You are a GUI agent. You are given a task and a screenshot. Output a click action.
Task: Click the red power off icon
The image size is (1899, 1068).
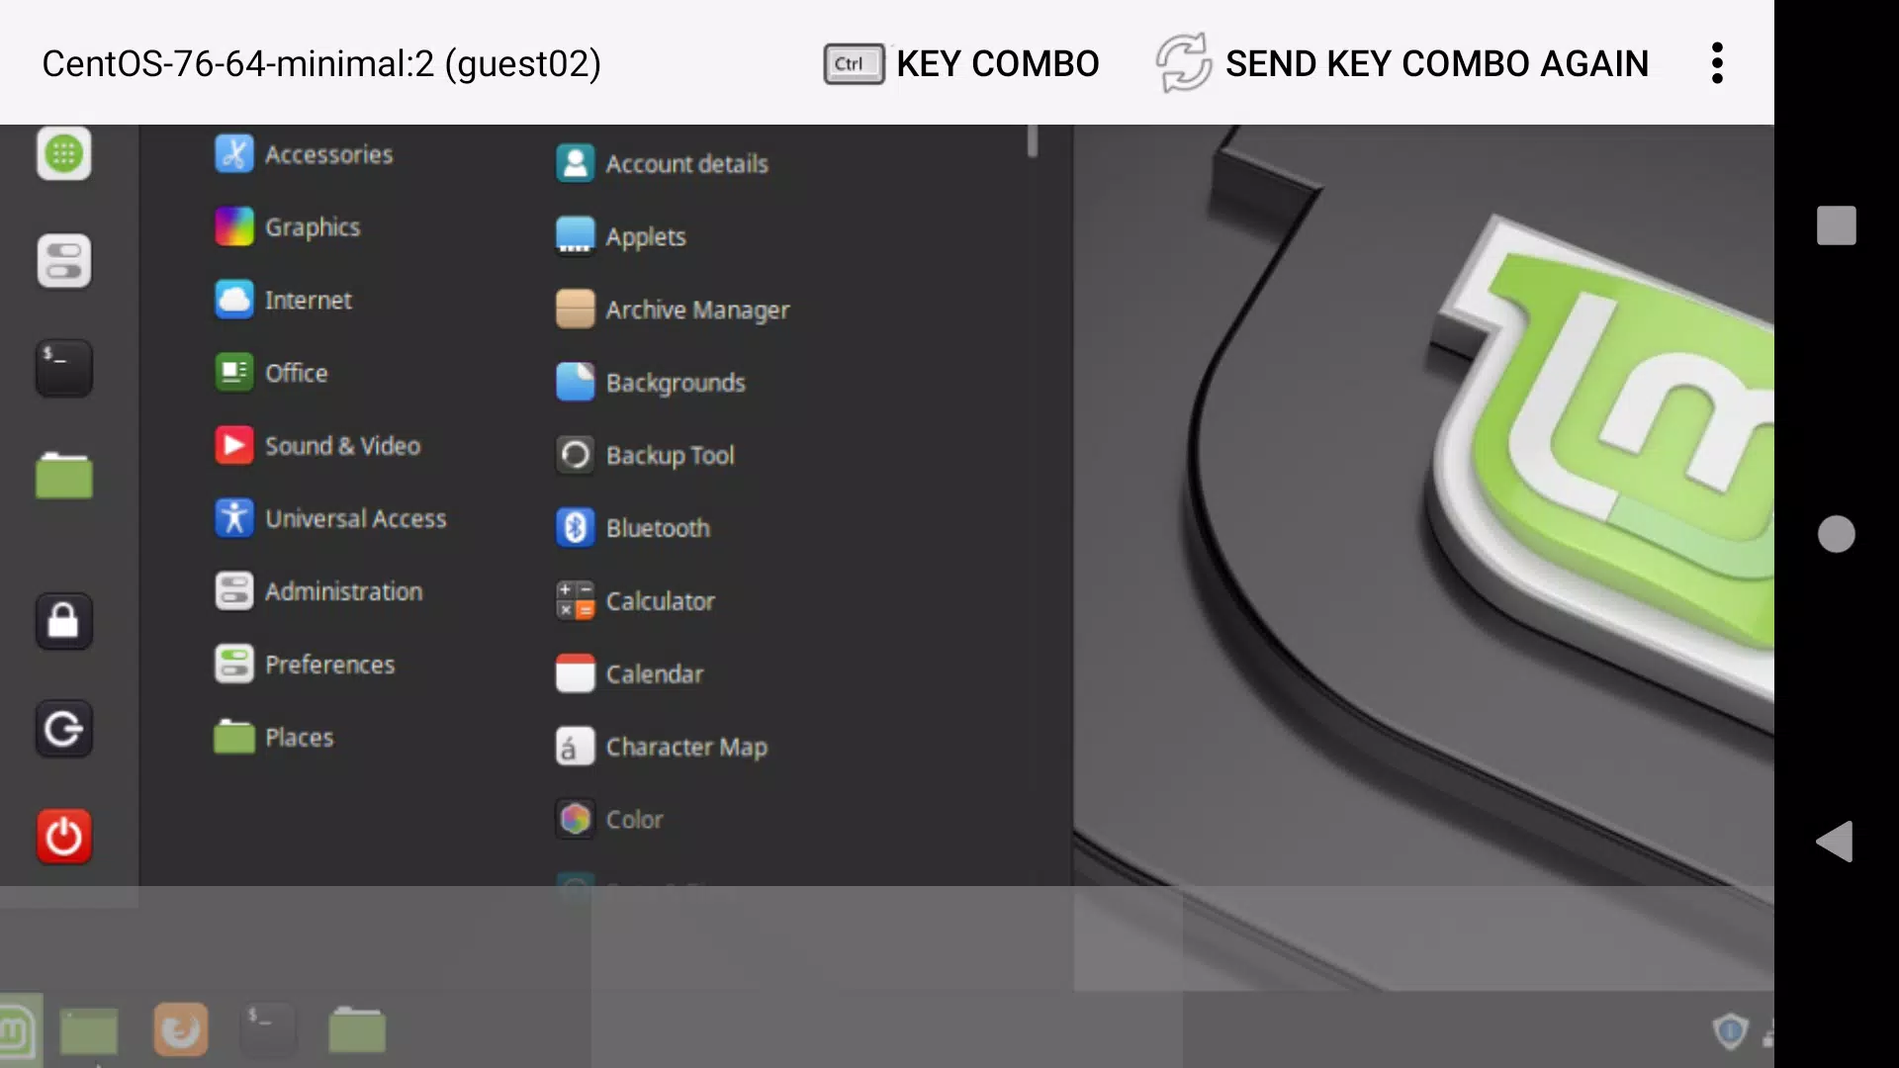(x=64, y=837)
